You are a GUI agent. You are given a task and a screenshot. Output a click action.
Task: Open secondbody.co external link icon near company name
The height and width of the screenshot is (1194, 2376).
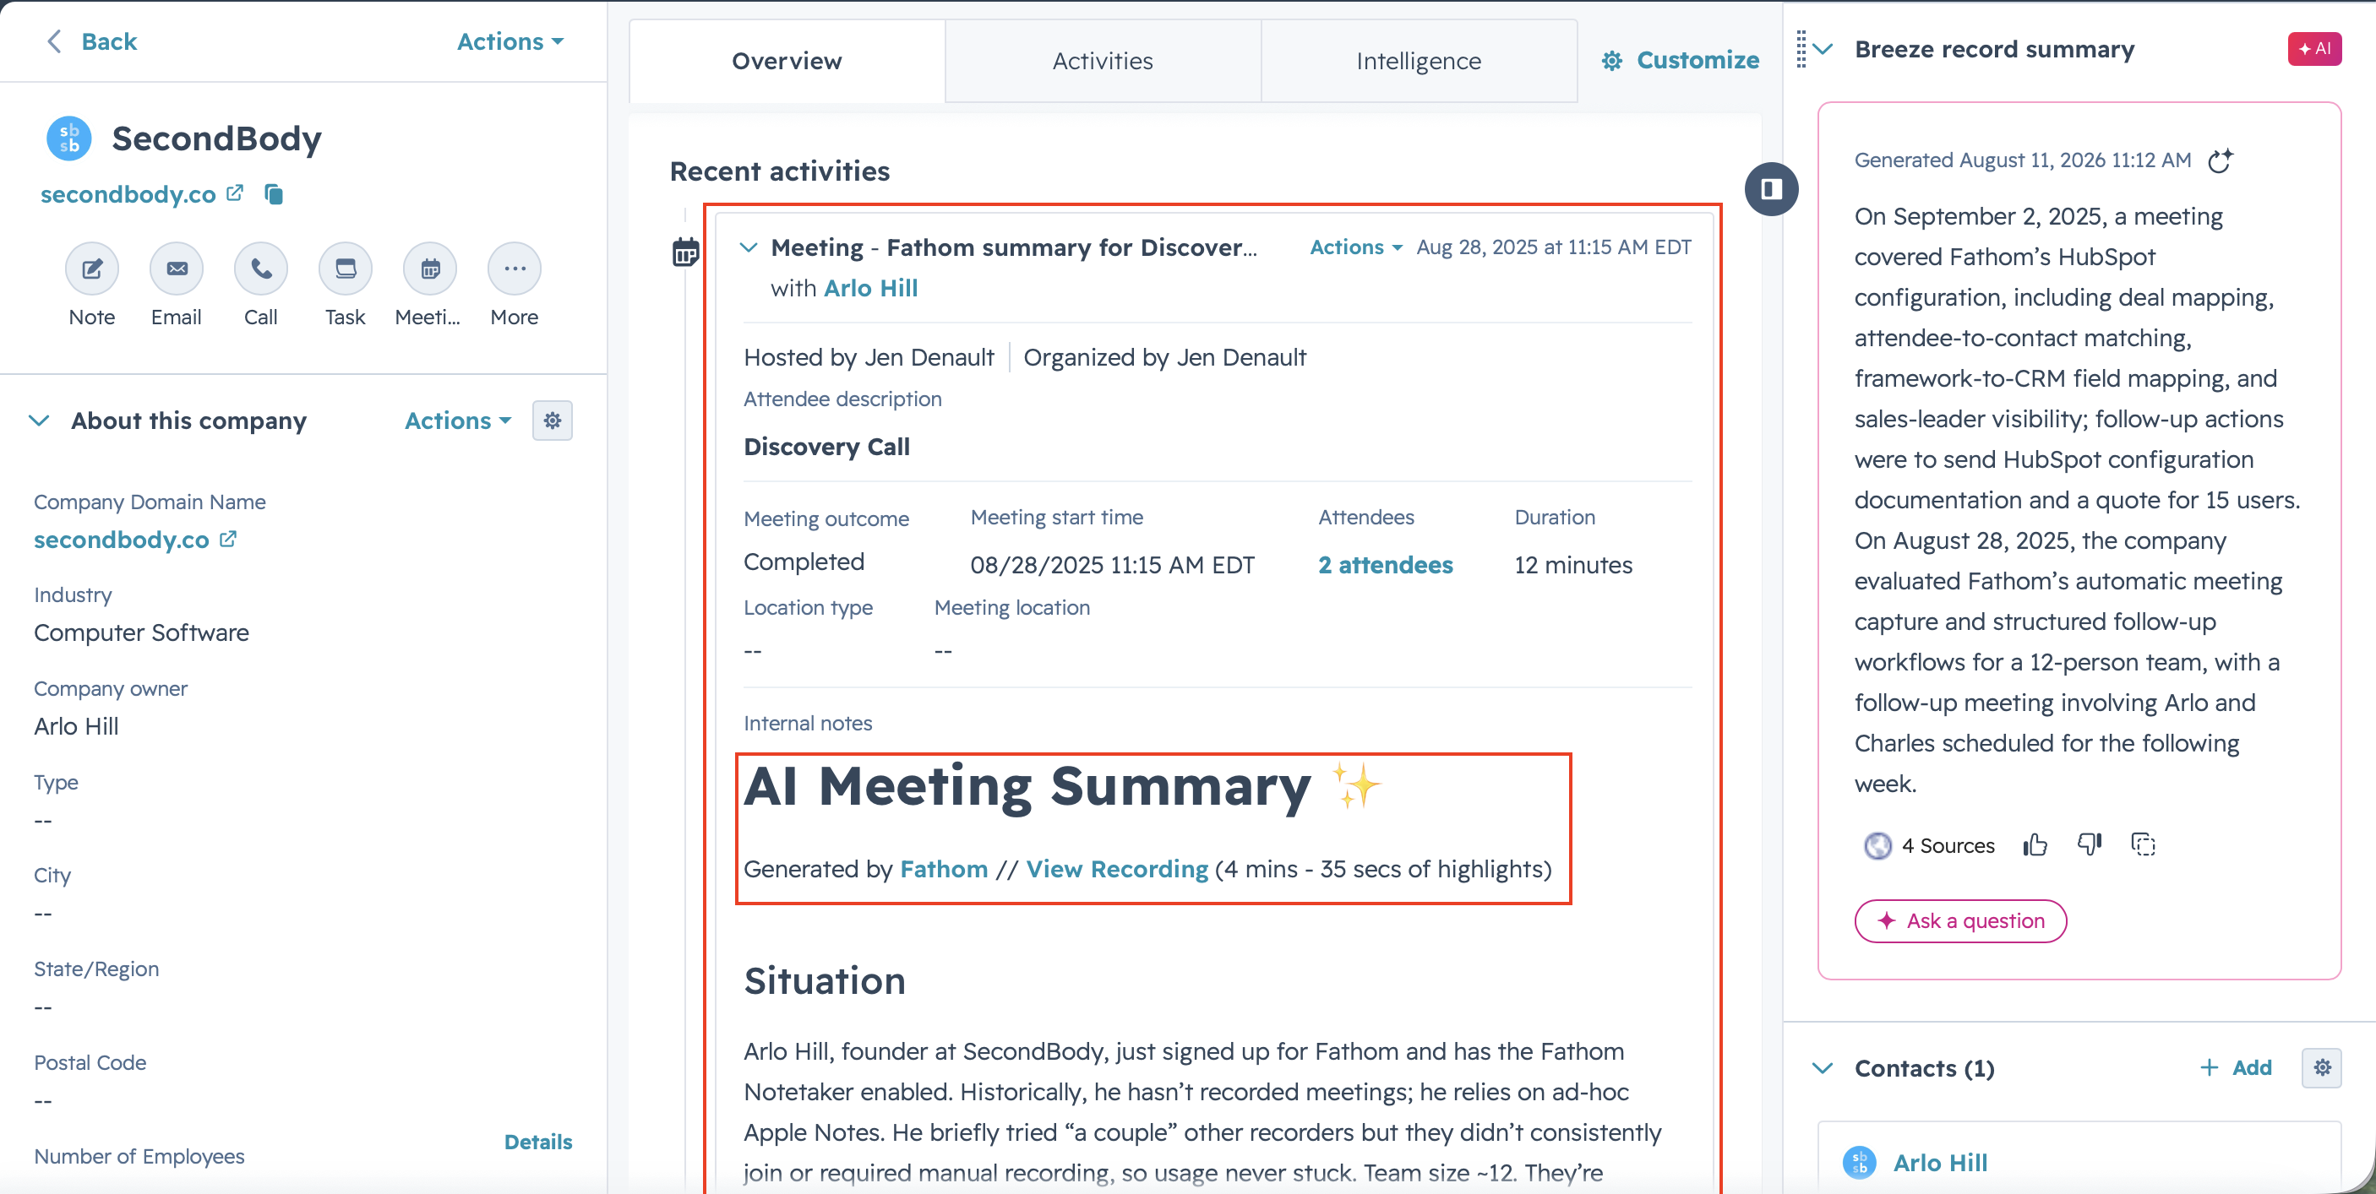pyautogui.click(x=235, y=193)
